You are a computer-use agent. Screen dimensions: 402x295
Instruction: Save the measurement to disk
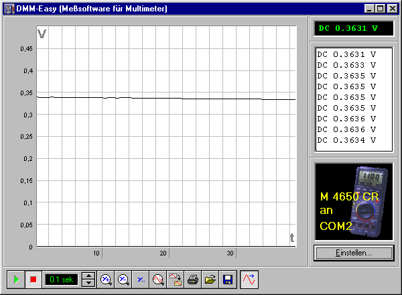coord(228,279)
